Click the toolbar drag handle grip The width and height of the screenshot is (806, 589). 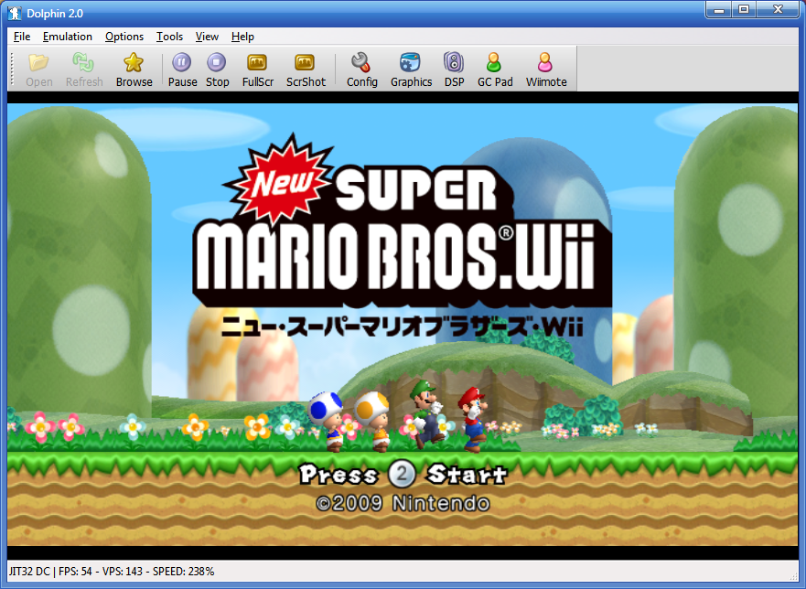(x=12, y=69)
